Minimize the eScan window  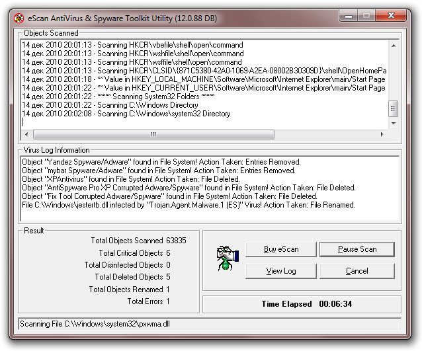click(x=349, y=16)
